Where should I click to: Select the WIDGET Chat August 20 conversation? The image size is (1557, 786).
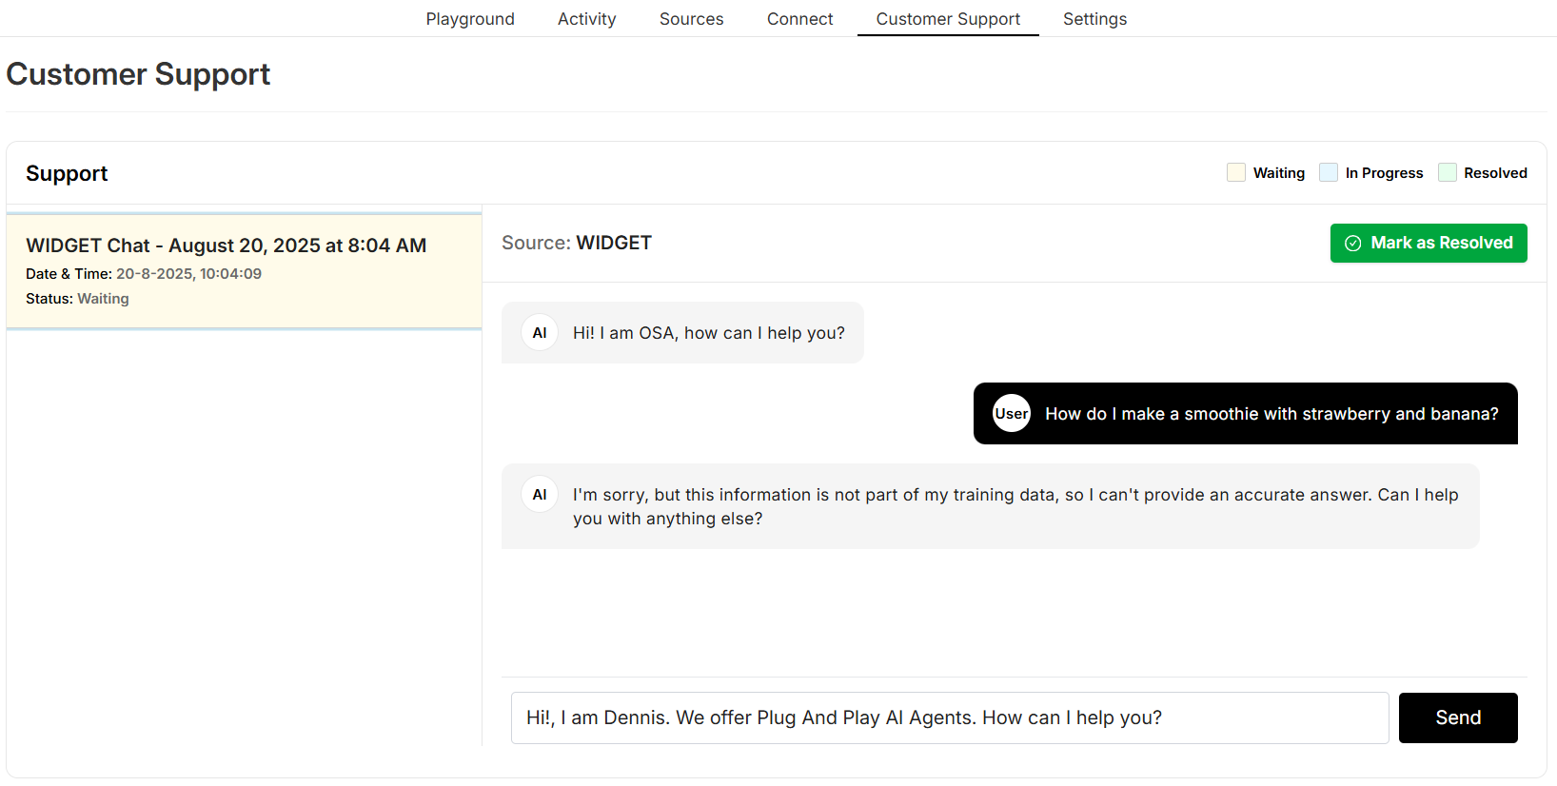pos(244,271)
